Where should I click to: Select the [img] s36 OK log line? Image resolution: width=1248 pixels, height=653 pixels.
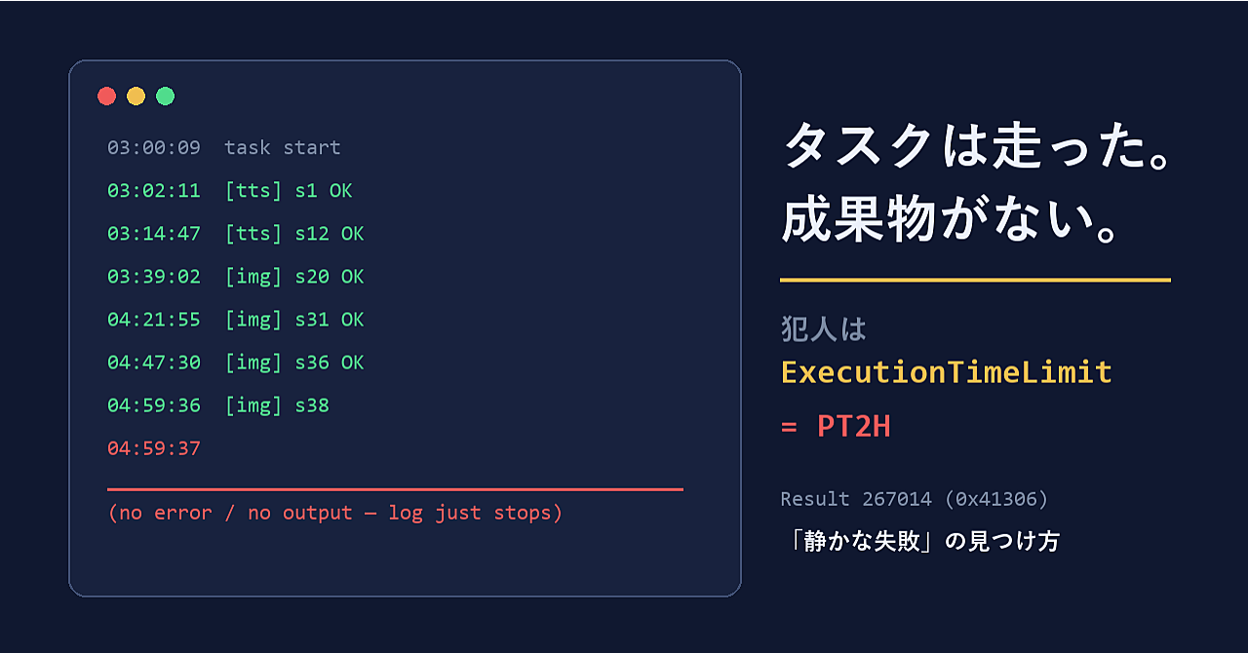point(236,363)
